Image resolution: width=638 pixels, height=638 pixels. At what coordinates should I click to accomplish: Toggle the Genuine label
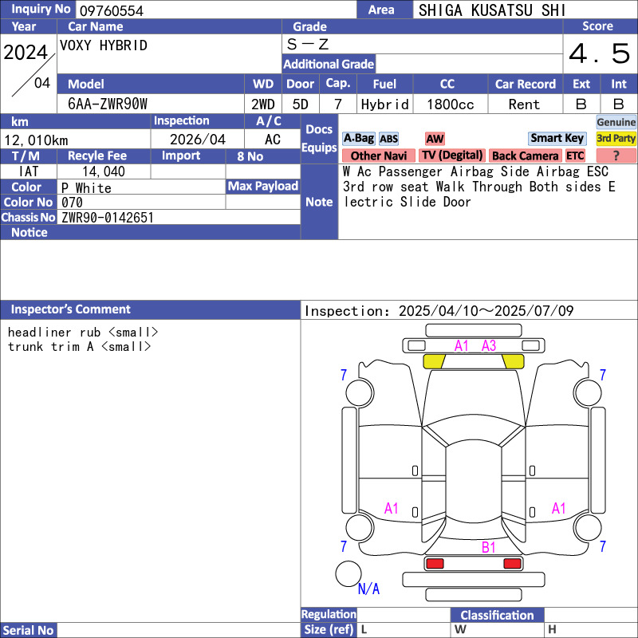(x=616, y=122)
